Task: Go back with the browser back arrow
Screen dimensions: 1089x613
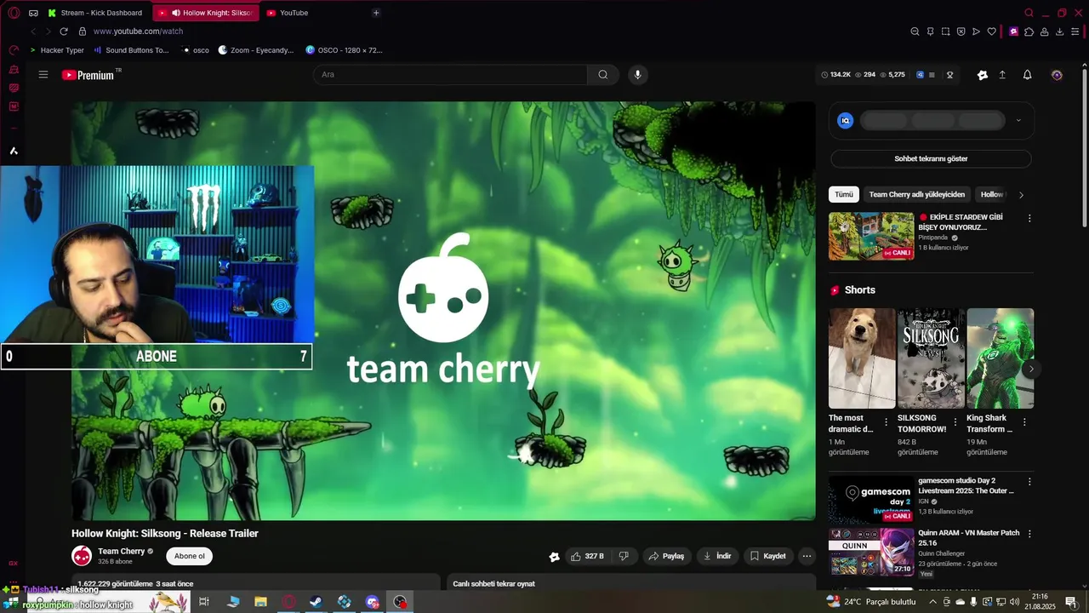Action: pyautogui.click(x=33, y=32)
